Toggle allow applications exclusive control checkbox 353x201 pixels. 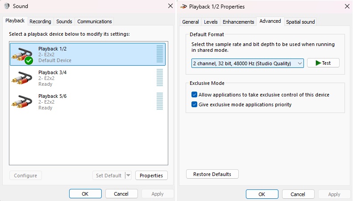194,95
